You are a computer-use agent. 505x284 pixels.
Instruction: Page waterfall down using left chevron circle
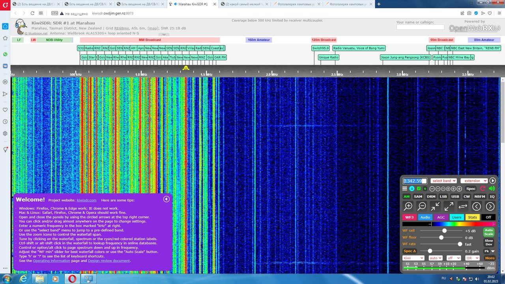pos(477,206)
